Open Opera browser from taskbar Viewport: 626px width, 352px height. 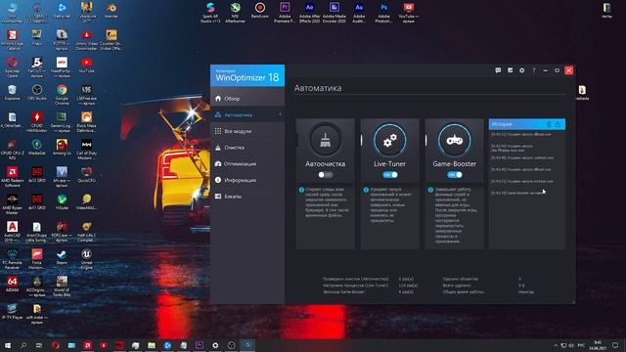pyautogui.click(x=56, y=345)
